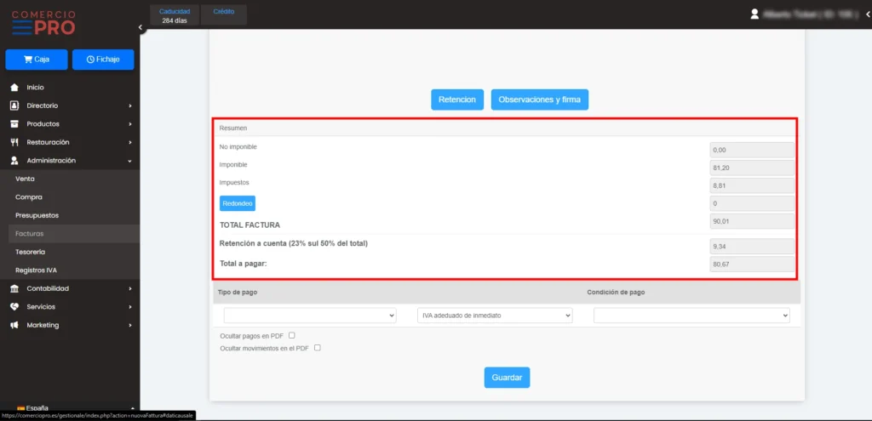
Task: Click the Productos box icon
Action: click(15, 124)
